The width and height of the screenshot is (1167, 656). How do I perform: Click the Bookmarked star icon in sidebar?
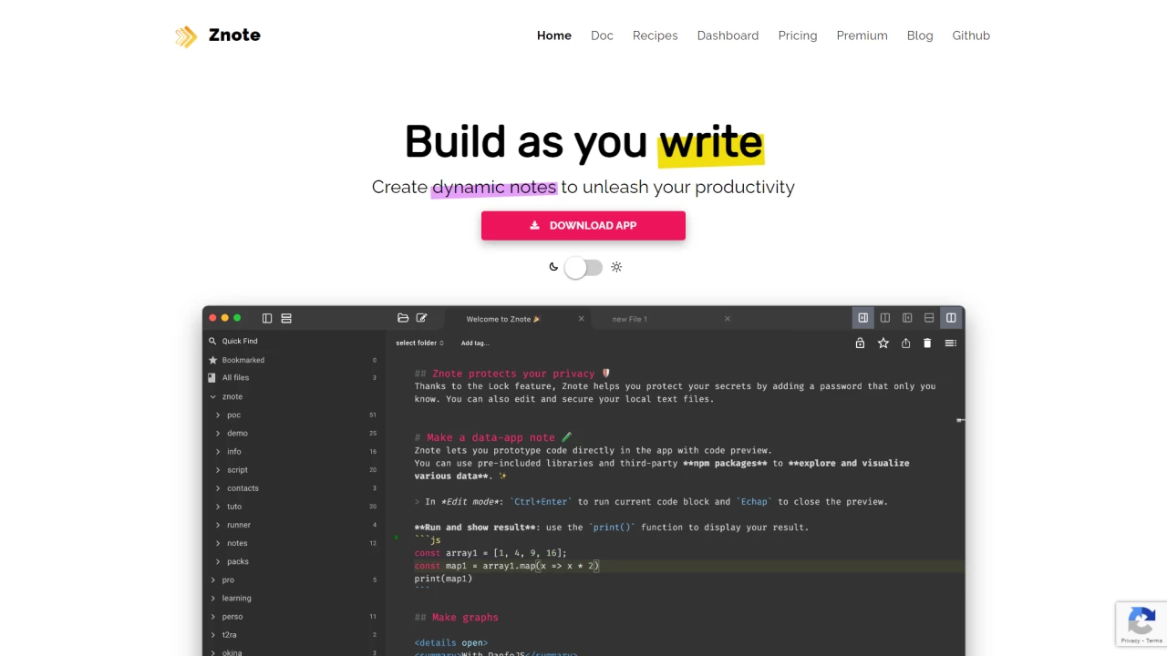click(212, 360)
